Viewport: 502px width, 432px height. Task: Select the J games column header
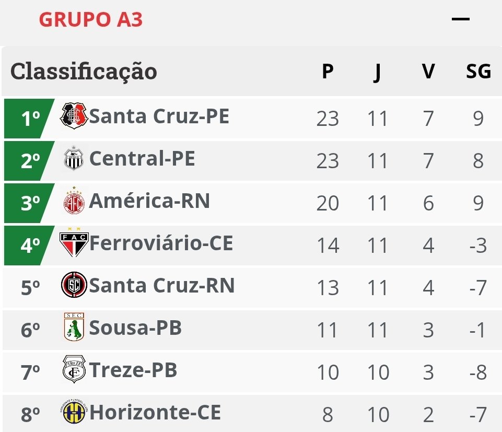(x=378, y=73)
